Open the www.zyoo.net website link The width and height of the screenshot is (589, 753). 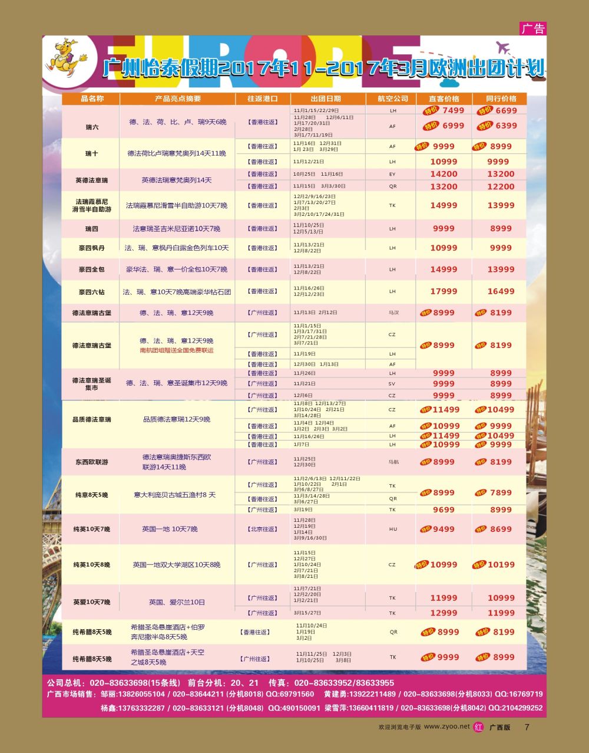447,726
